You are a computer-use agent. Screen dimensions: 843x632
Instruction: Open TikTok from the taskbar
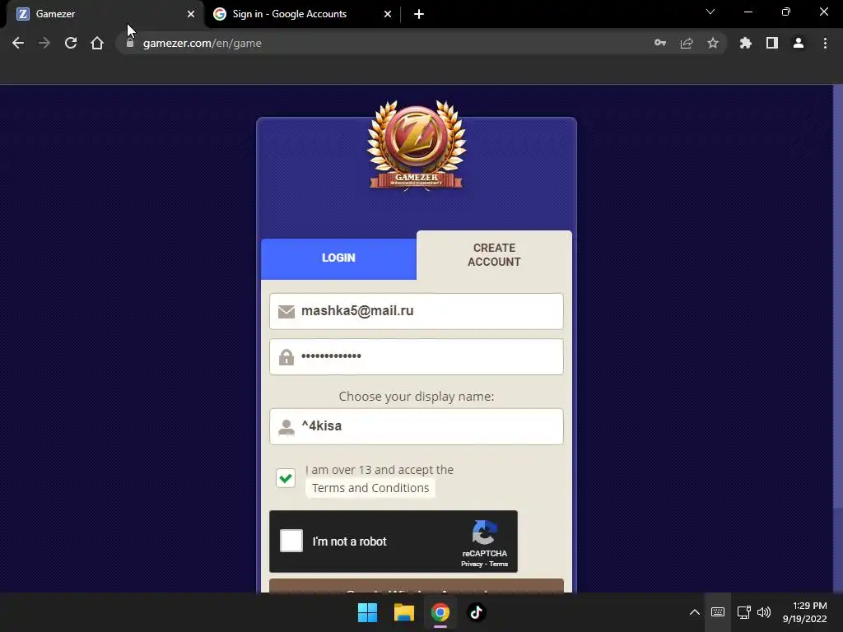coord(476,612)
